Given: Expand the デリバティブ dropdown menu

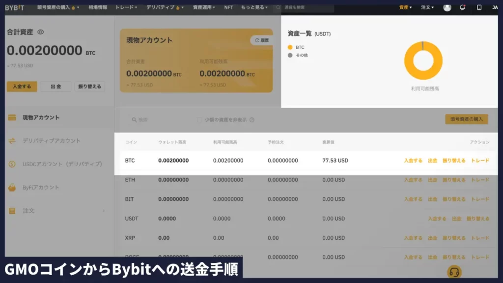Looking at the screenshot, I should coord(165,7).
